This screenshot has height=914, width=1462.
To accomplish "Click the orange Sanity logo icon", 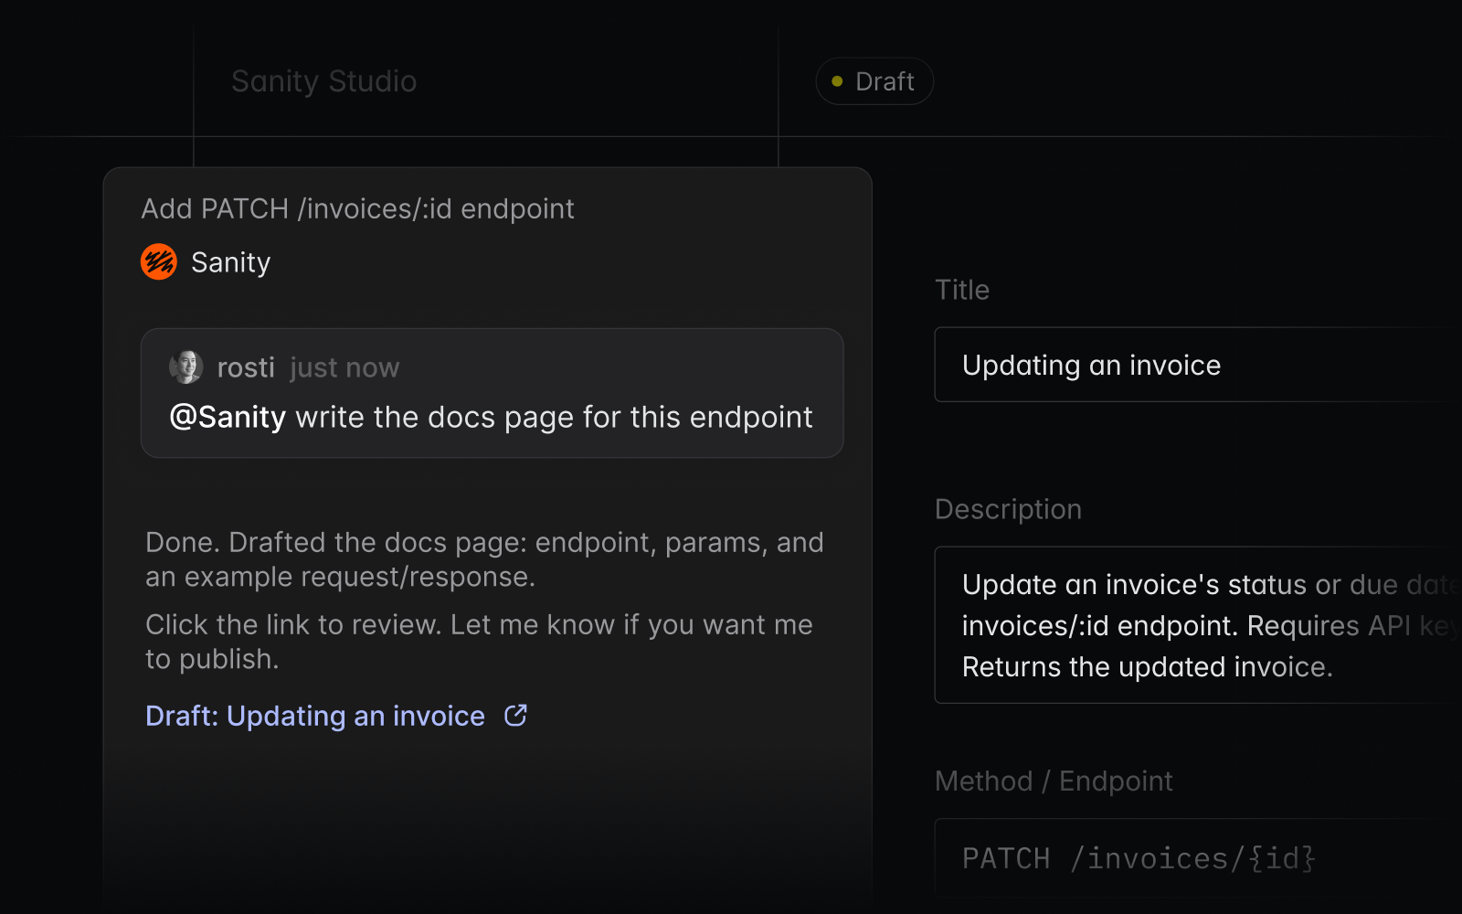I will [x=159, y=262].
